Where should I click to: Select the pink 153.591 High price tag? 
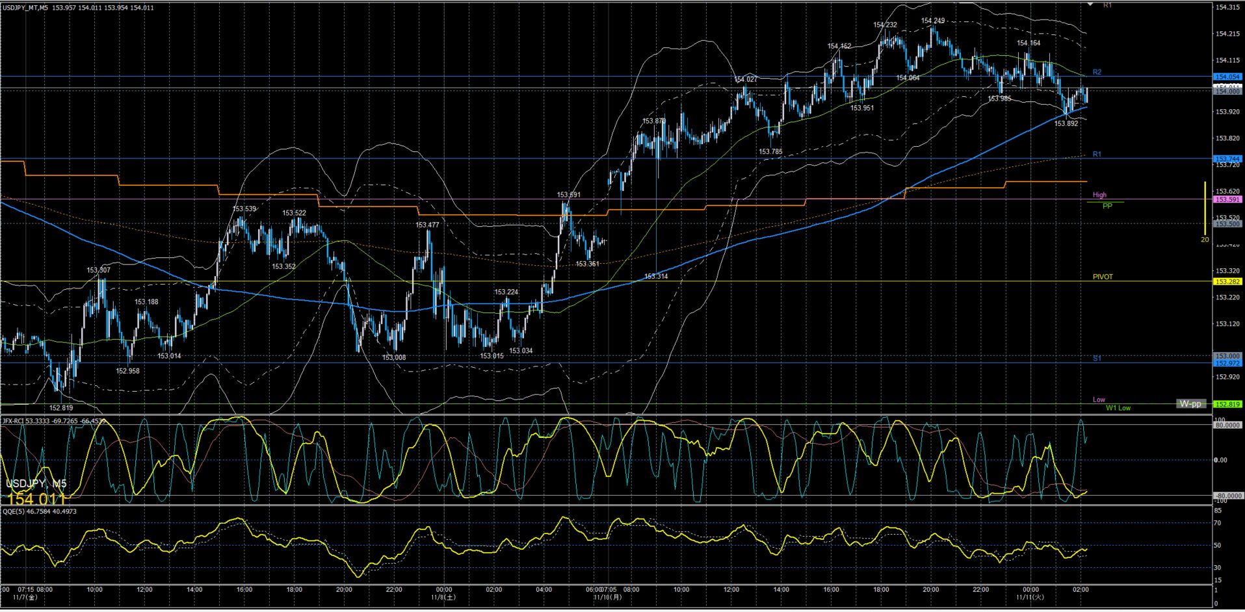pos(1227,199)
